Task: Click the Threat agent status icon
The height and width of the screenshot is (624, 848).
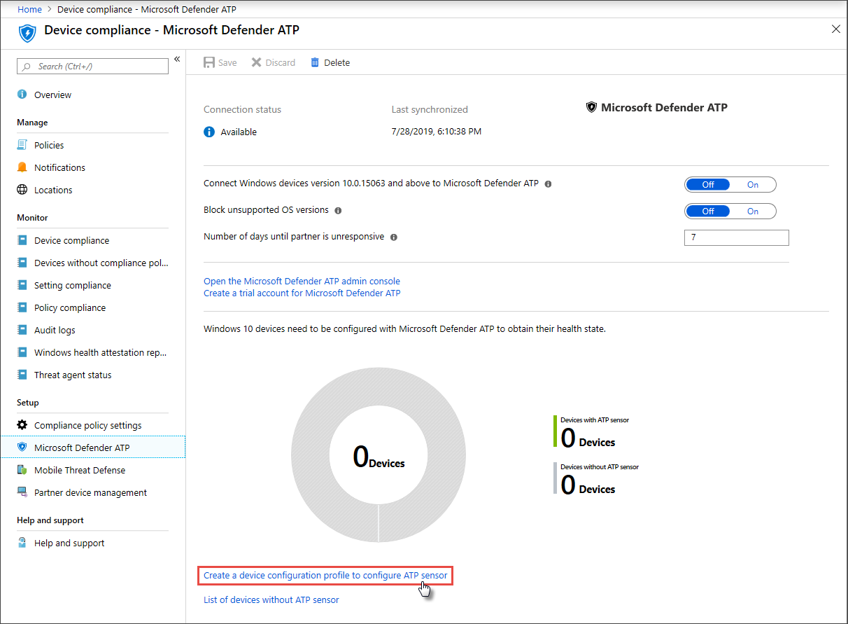Action: click(x=22, y=375)
